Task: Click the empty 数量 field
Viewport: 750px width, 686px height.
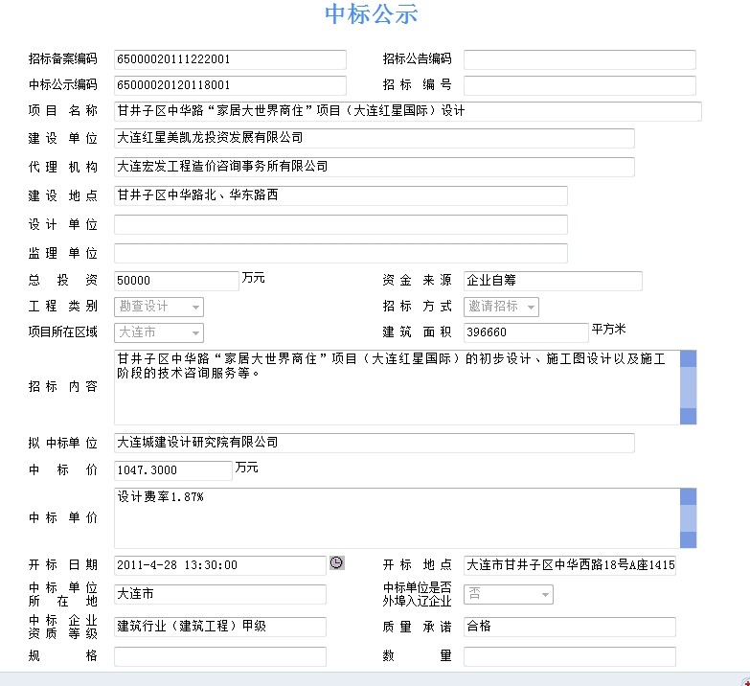Action: click(570, 656)
